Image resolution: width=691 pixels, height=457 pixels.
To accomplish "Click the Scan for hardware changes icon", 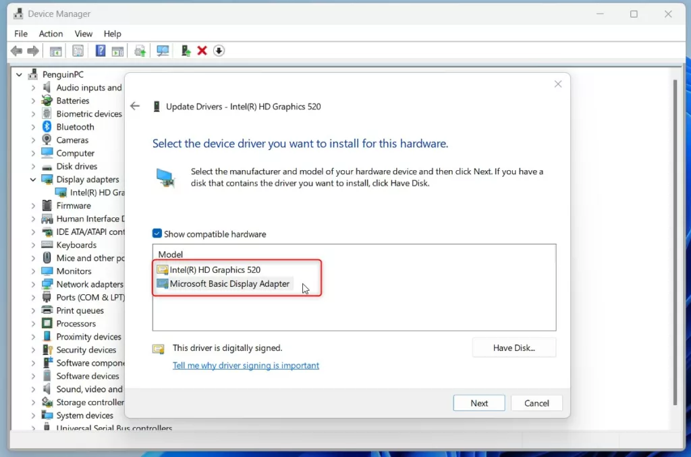I will point(163,51).
